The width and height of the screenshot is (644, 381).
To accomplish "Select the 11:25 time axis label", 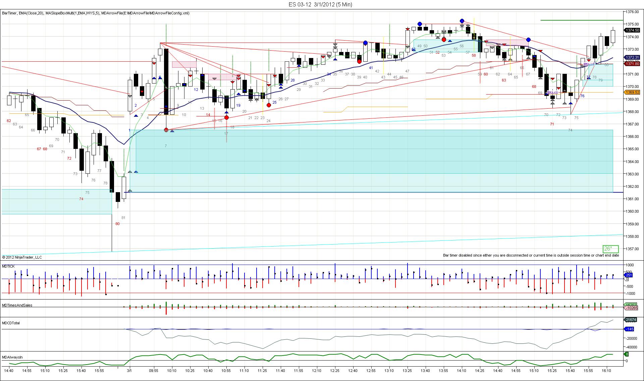I will coord(262,371).
